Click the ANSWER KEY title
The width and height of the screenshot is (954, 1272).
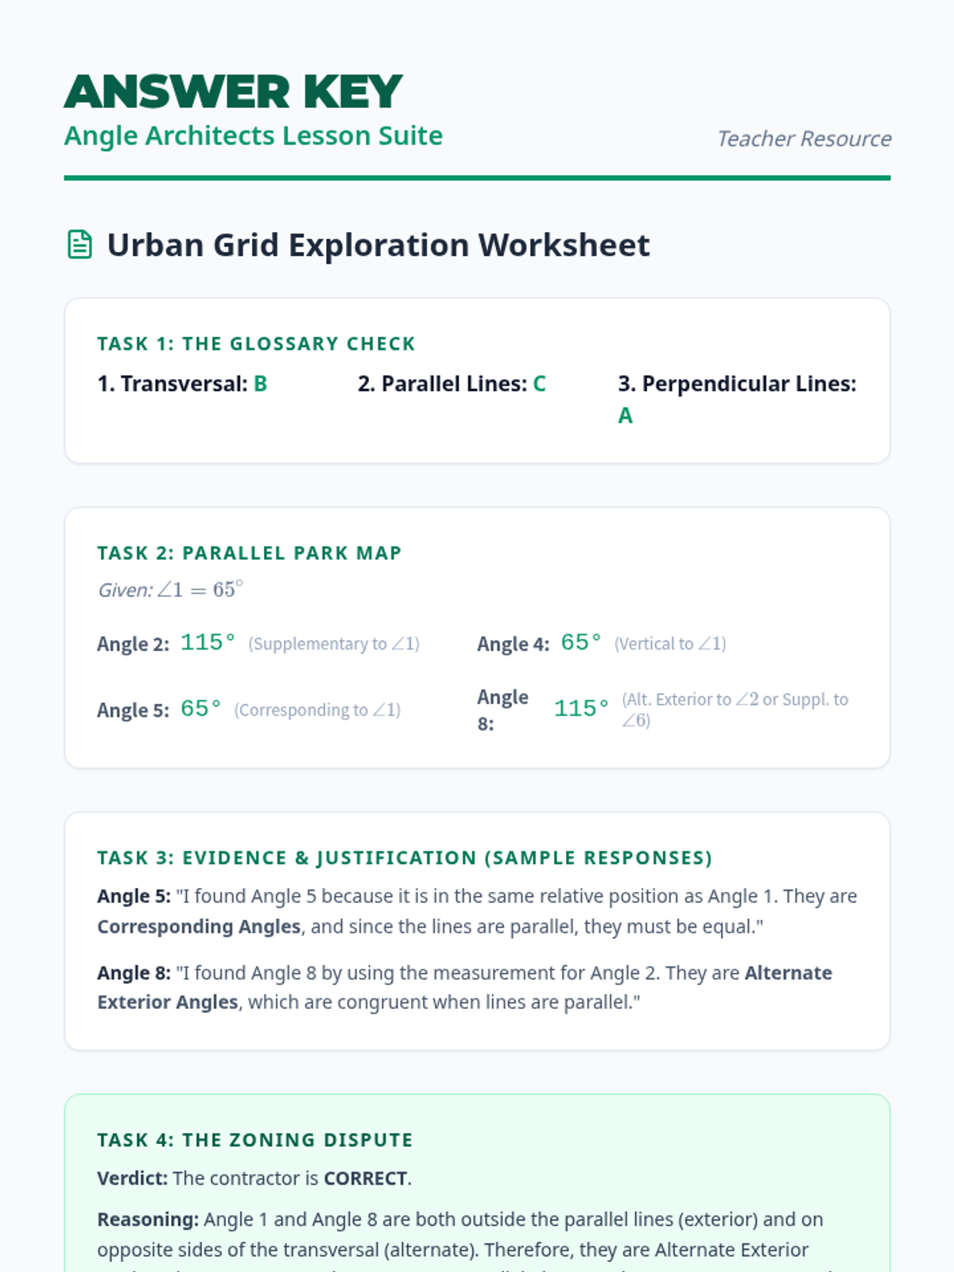233,91
